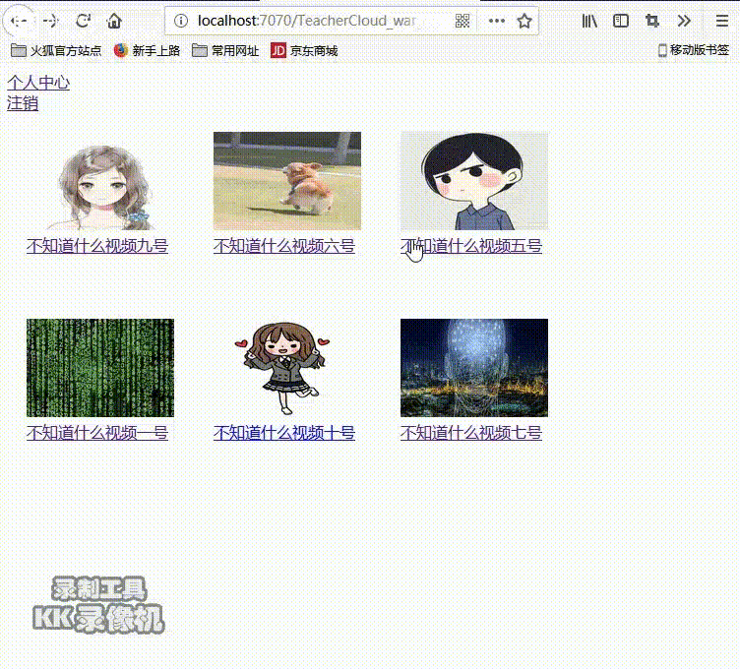Open 移动版书签 mobile bookmarks
The height and width of the screenshot is (669, 740).
pyautogui.click(x=694, y=50)
